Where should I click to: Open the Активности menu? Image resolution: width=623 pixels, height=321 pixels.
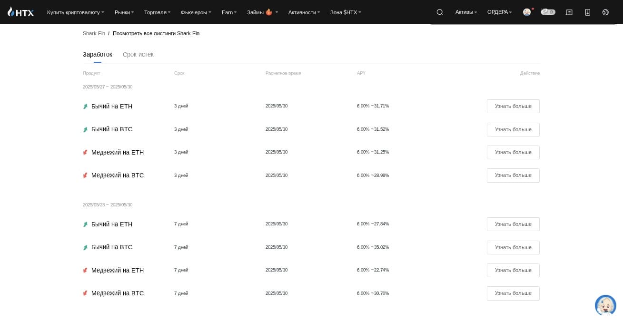coord(304,12)
